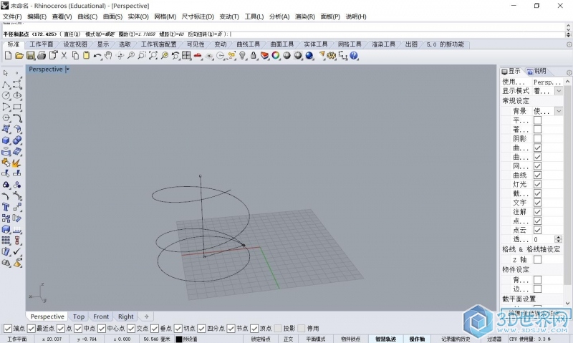Click the 透明度 value stepper arrows
This screenshot has height=343, width=573.
(558, 239)
